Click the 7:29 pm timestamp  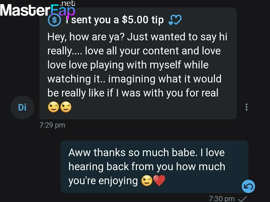click(x=52, y=125)
